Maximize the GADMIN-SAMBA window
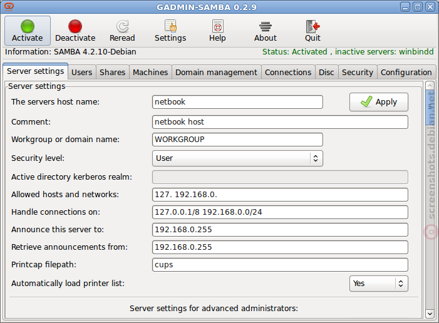 coord(418,7)
